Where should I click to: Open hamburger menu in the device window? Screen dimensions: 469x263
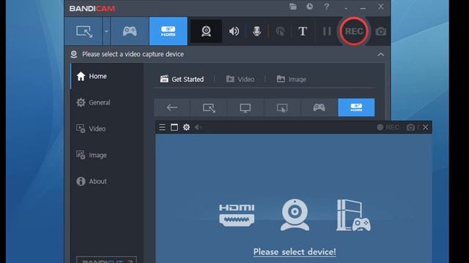(x=162, y=127)
